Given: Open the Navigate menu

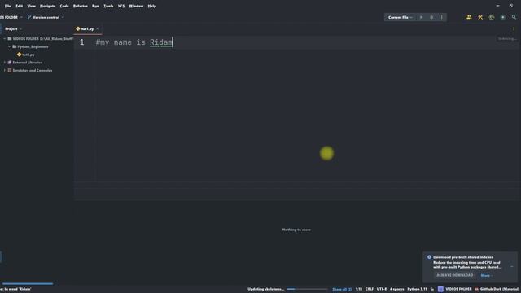Looking at the screenshot, I should point(47,6).
